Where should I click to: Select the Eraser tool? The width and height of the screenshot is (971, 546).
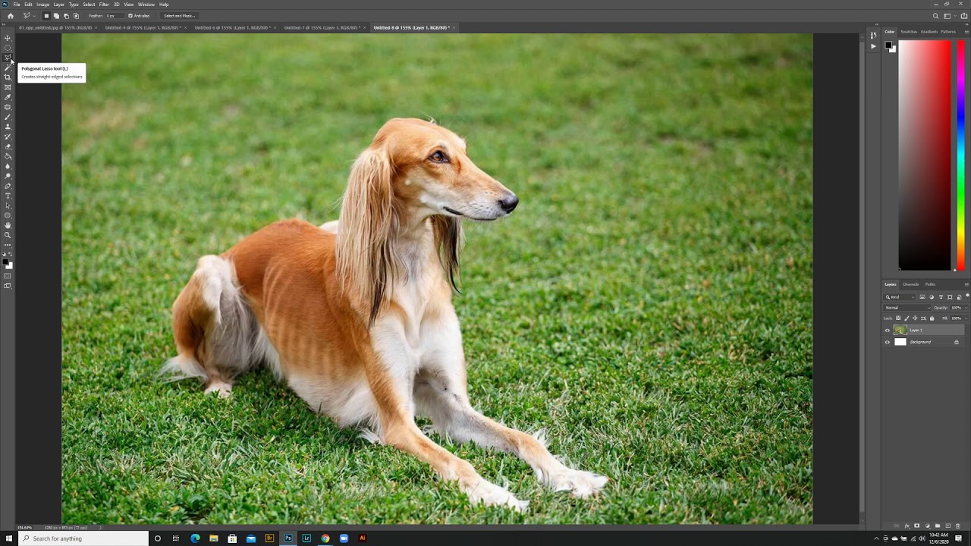coord(8,146)
